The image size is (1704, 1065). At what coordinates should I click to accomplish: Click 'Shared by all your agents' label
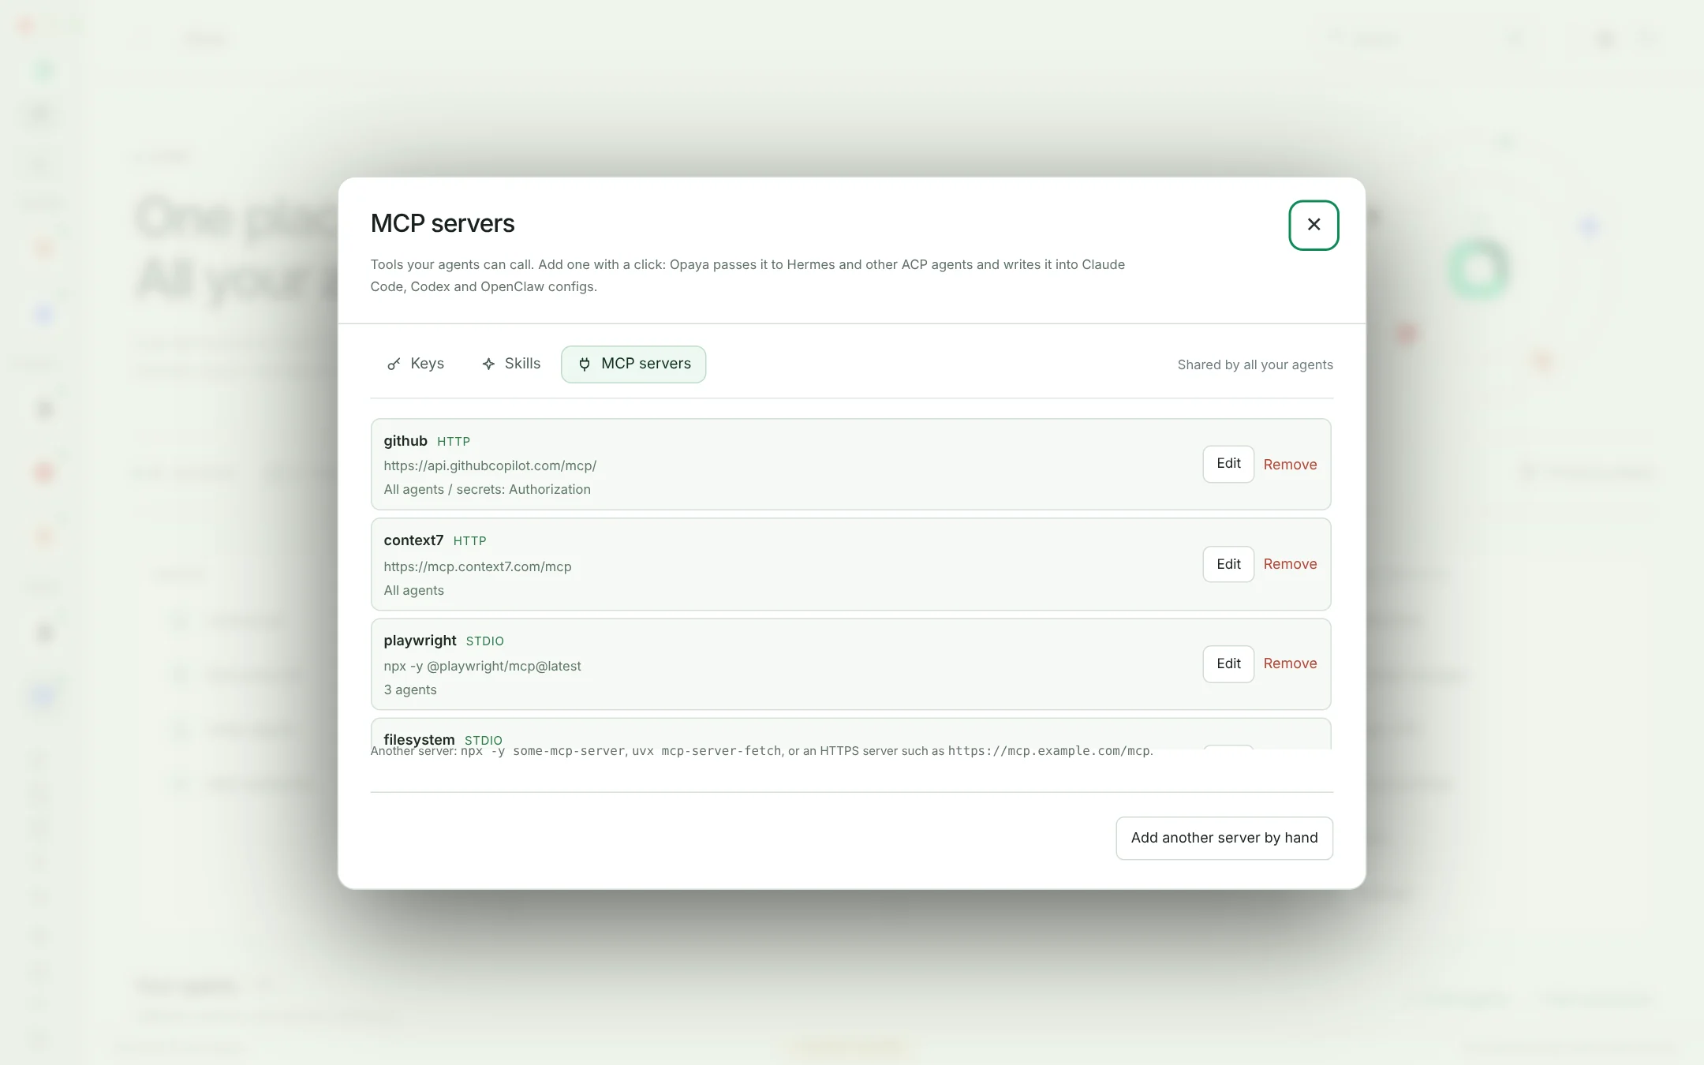click(x=1255, y=364)
